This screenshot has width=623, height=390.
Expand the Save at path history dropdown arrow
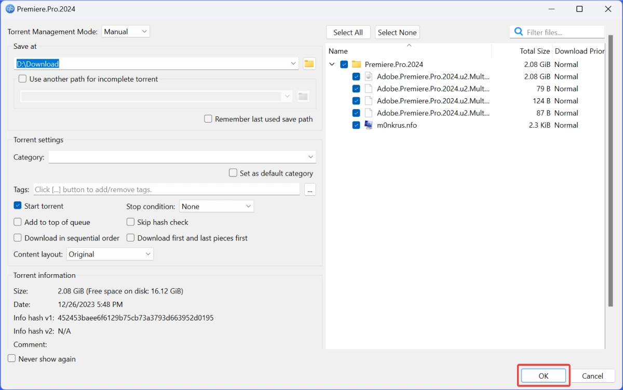[x=294, y=63]
